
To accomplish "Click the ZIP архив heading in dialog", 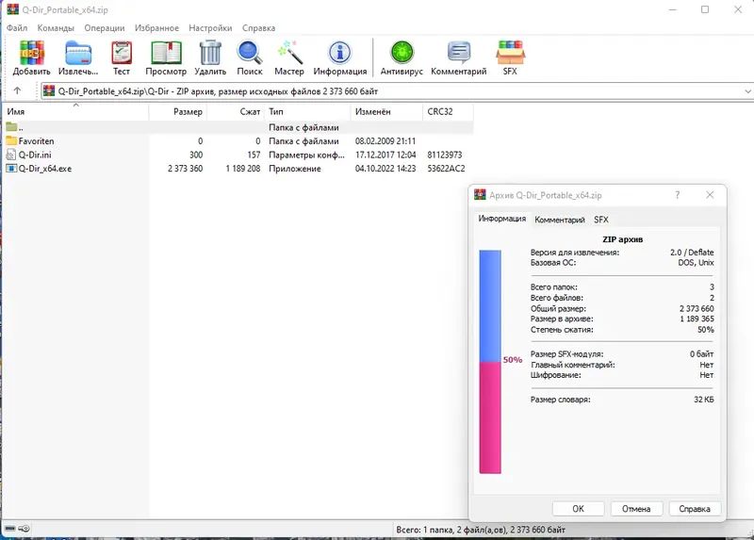I will click(x=623, y=239).
